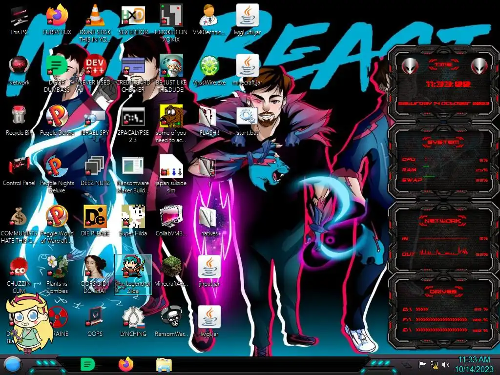Select the VLC cone shortcut on desktop

pyautogui.click(x=95, y=23)
